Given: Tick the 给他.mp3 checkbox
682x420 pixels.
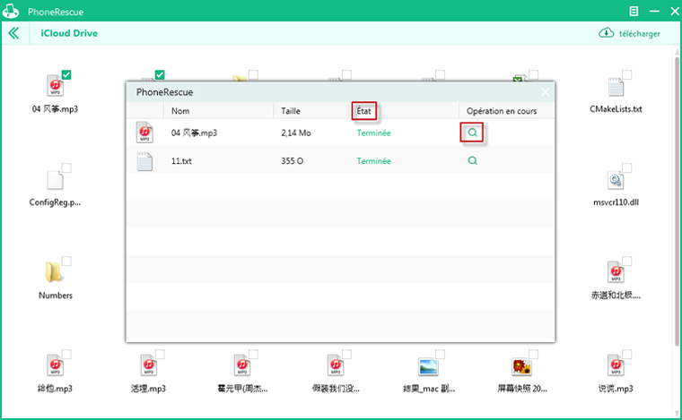Looking at the screenshot, I should click(x=66, y=355).
